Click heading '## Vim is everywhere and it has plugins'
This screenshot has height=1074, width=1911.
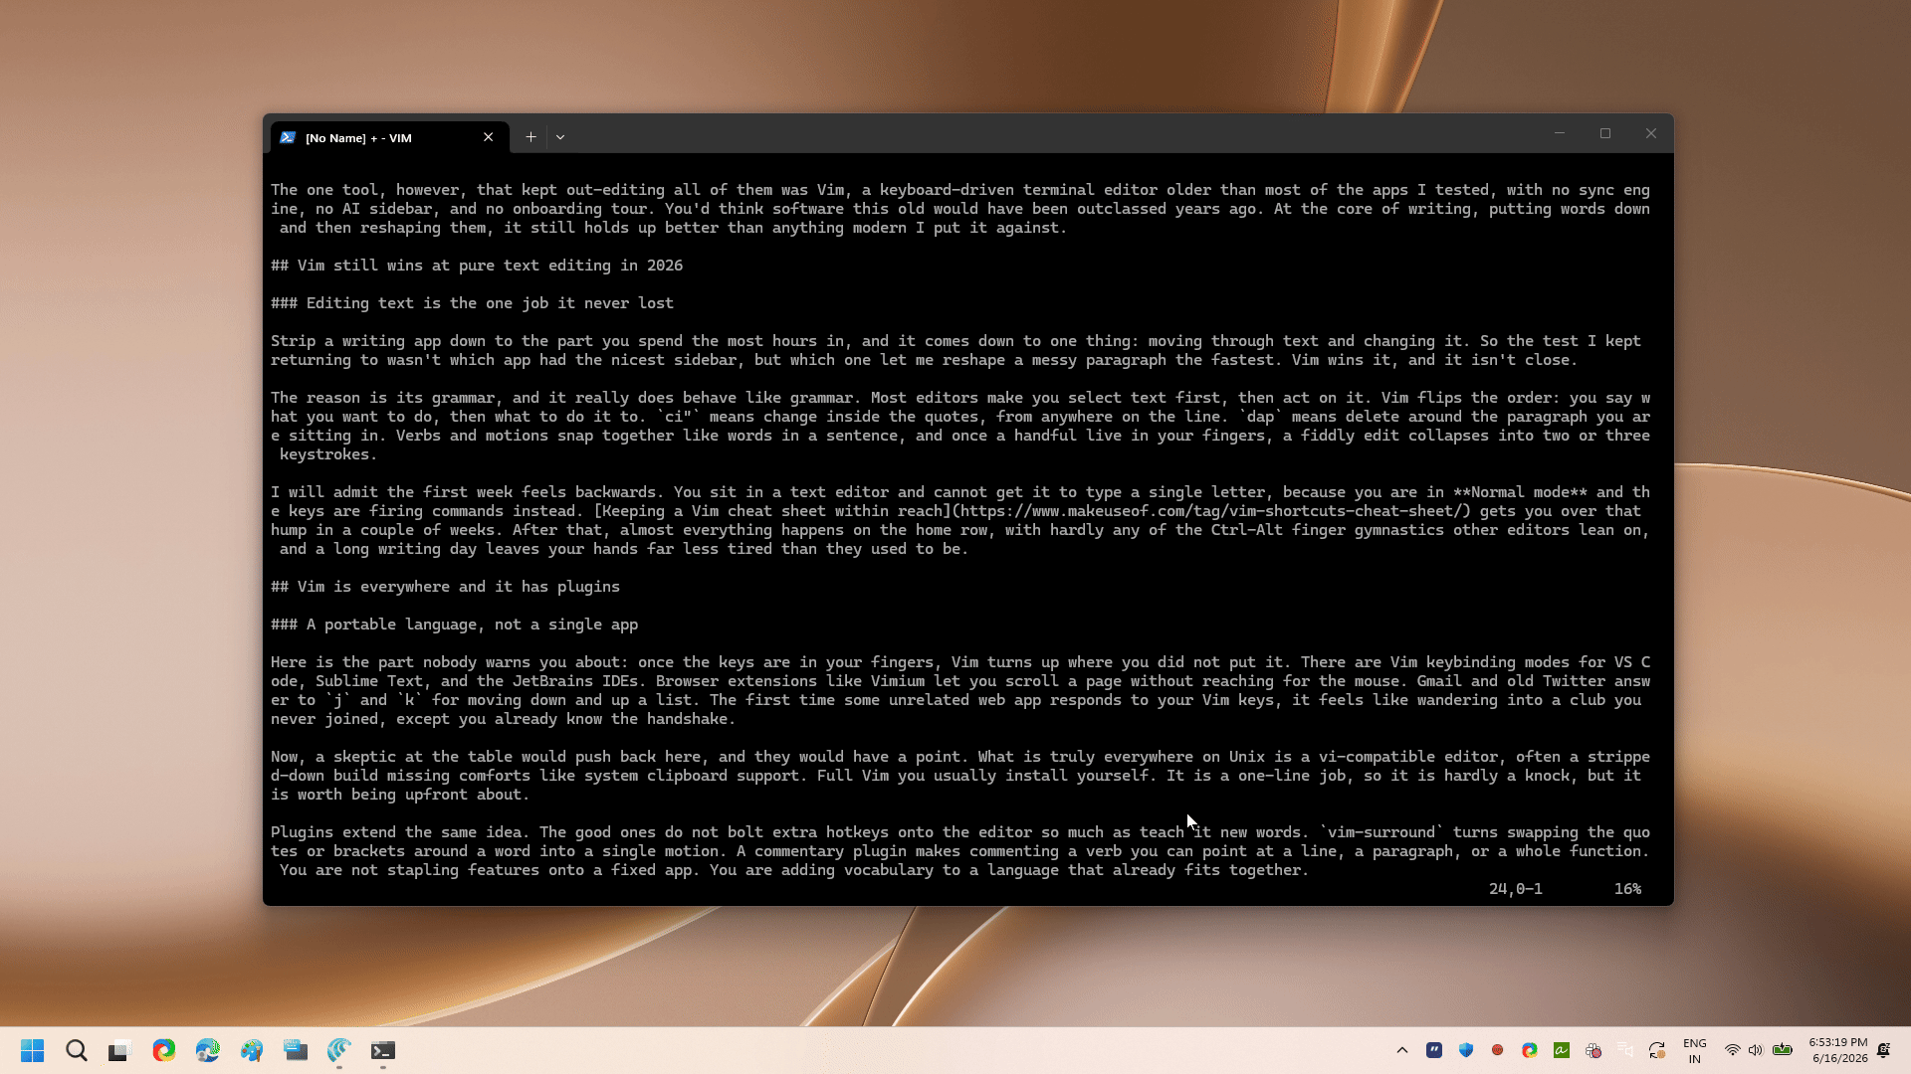pyautogui.click(x=445, y=587)
